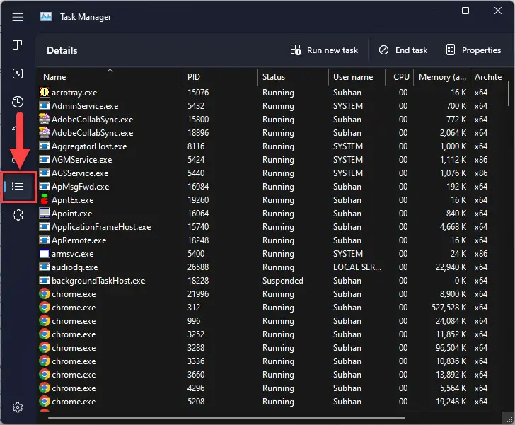Open Properties for selected process

pos(473,50)
